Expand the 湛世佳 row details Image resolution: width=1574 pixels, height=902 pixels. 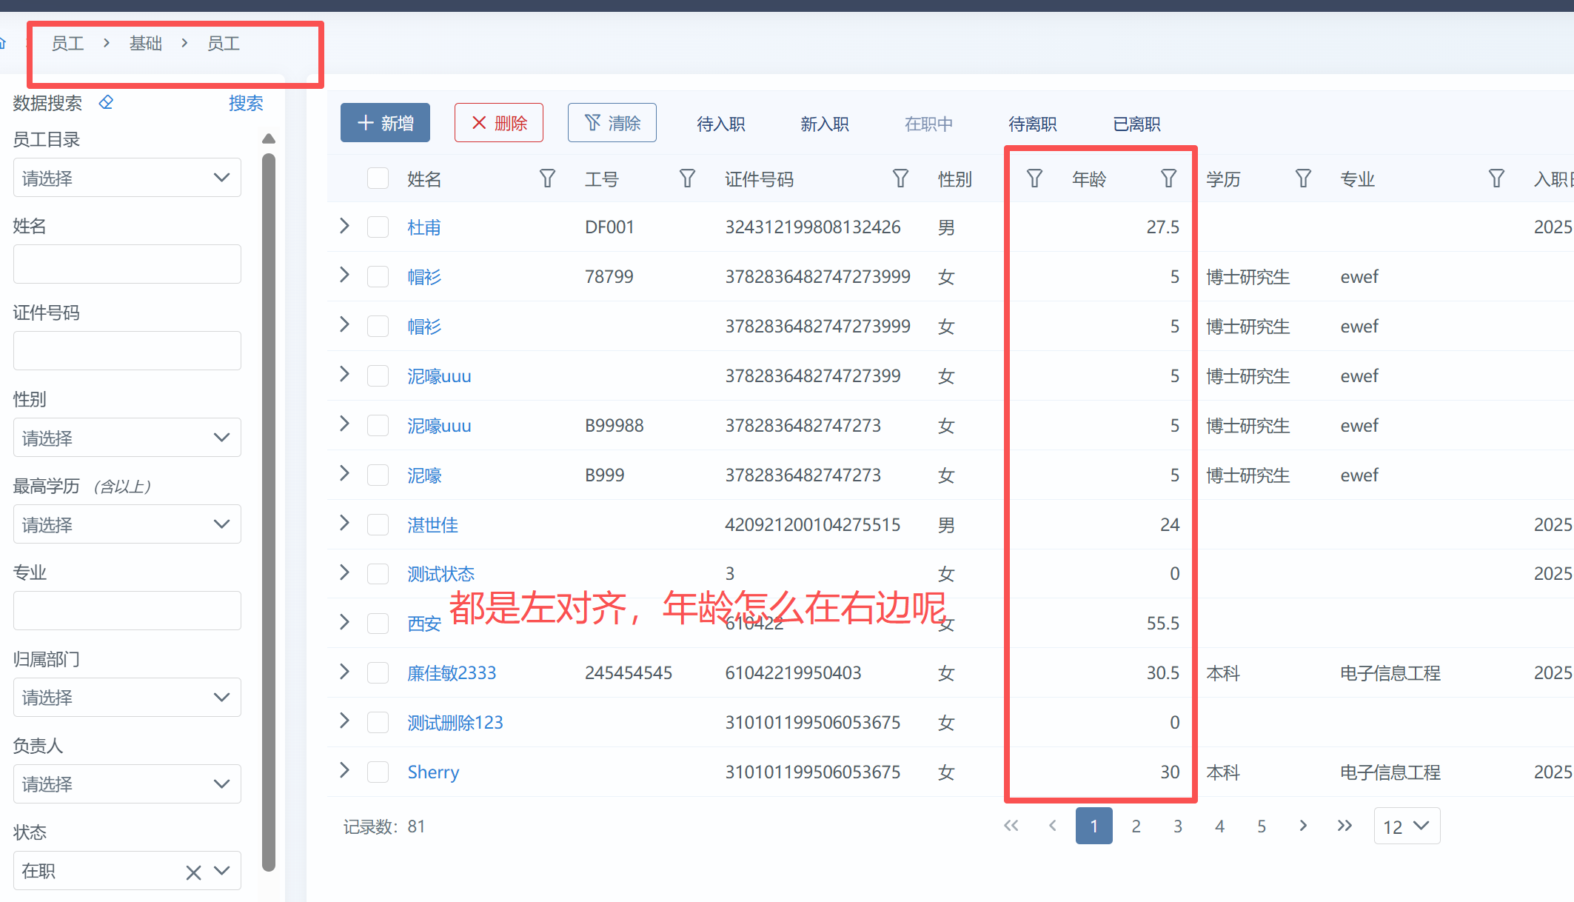tap(344, 524)
